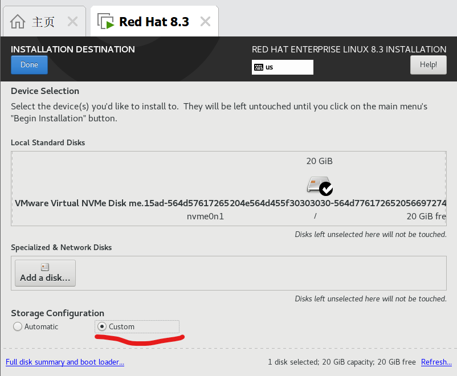457x376 pixels.
Task: Refresh the list of disks
Action: pyautogui.click(x=436, y=362)
